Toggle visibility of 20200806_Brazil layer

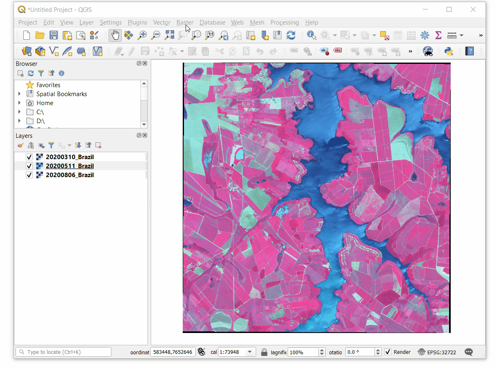(x=29, y=175)
